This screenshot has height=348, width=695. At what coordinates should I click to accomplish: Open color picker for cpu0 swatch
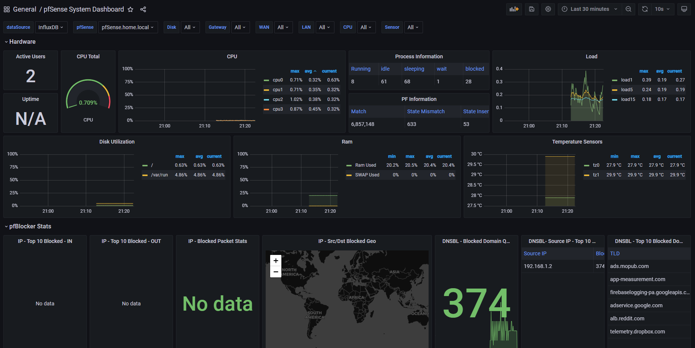[x=266, y=80]
